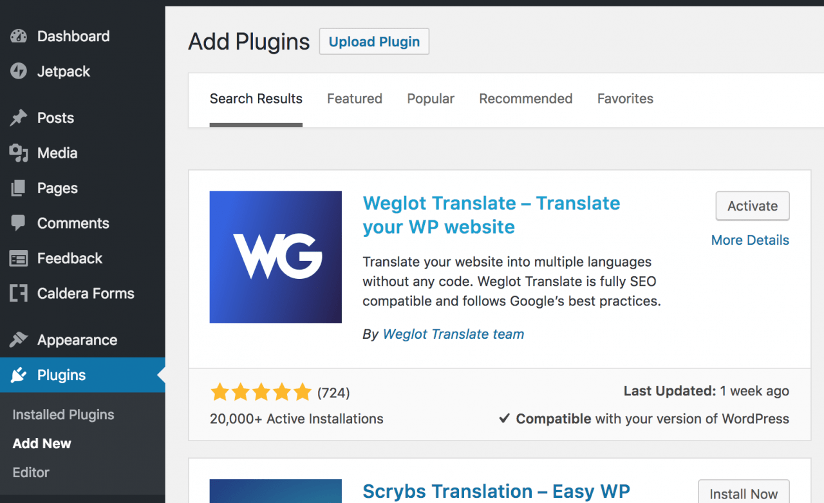Click the Comments speech bubble icon

(19, 223)
